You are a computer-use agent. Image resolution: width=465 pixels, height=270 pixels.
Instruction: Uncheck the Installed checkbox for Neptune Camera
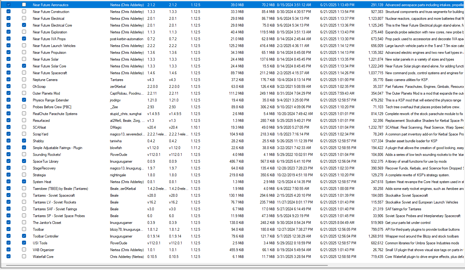(x=8, y=79)
